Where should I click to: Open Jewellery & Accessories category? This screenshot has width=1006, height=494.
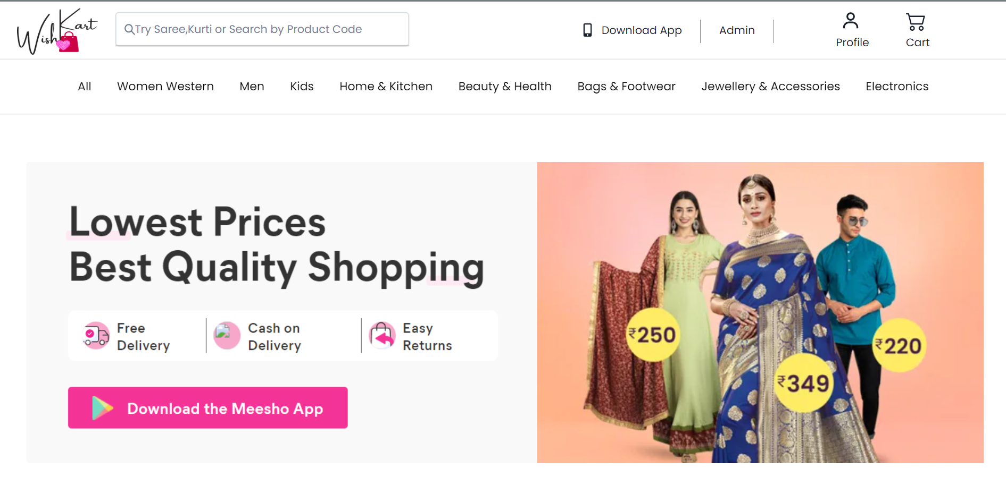point(770,87)
